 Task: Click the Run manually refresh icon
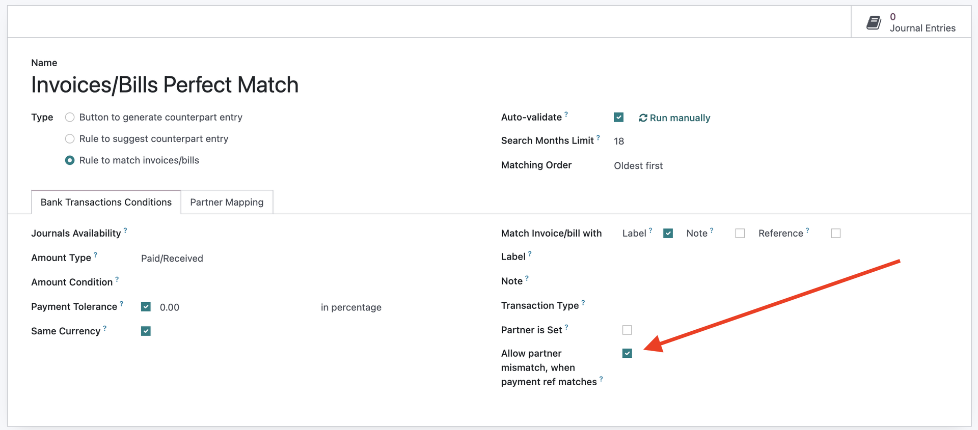pos(643,118)
